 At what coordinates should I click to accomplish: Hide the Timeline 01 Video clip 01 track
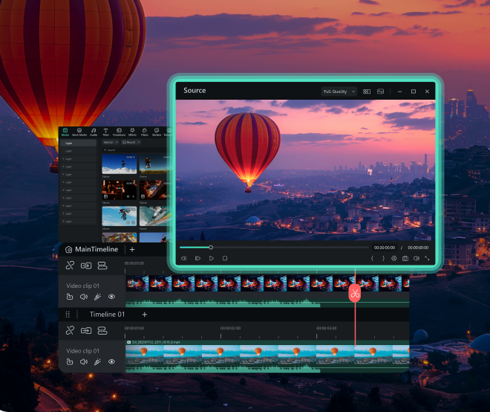click(111, 361)
